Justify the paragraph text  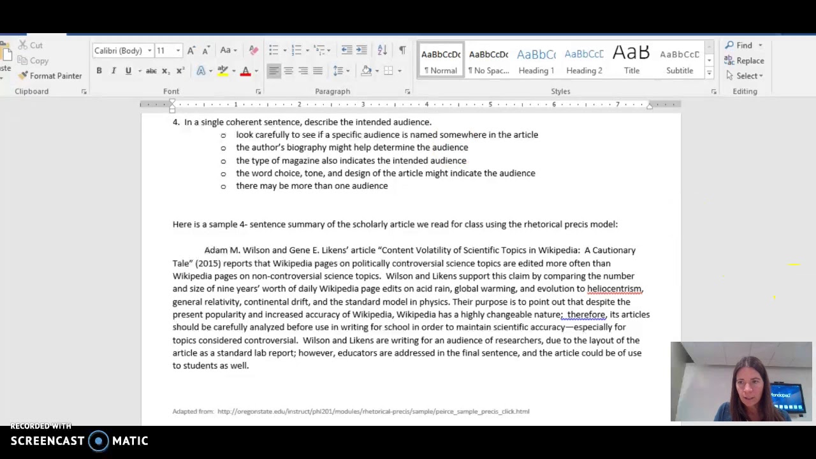(317, 71)
